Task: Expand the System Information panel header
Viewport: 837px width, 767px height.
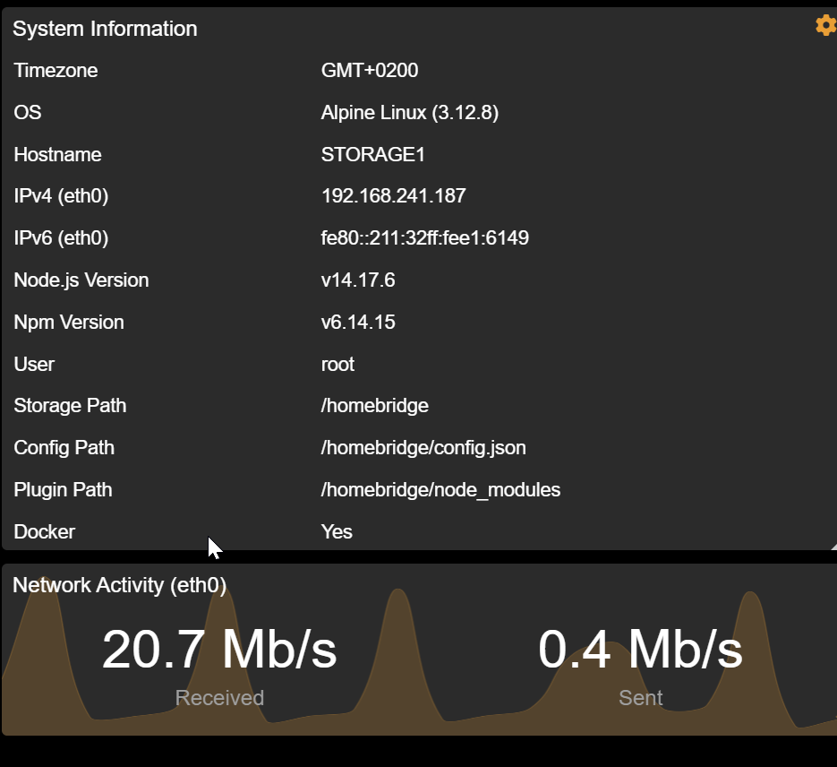Action: 105,28
